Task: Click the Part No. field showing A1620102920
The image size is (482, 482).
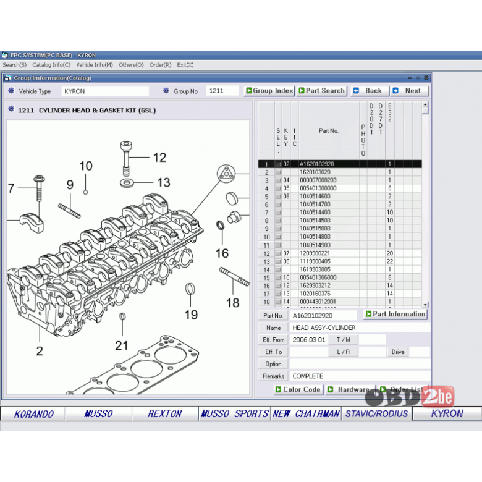Action: [x=323, y=316]
